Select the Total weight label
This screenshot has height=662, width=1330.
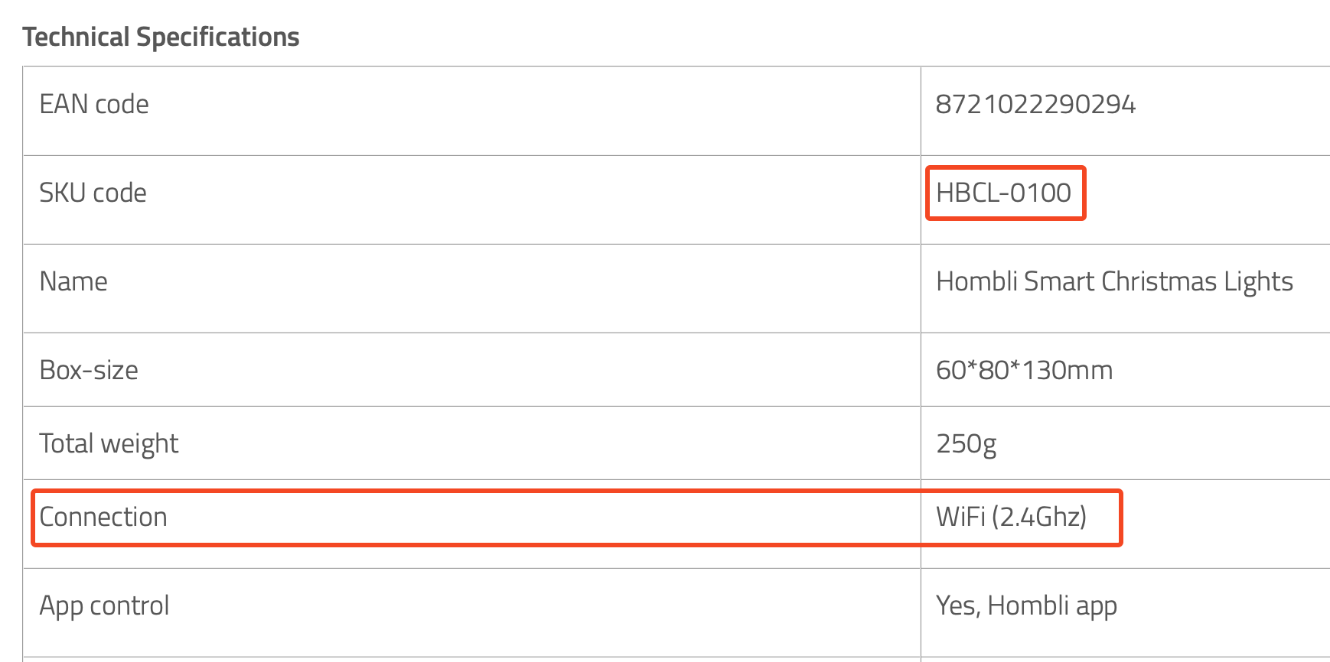tap(109, 443)
